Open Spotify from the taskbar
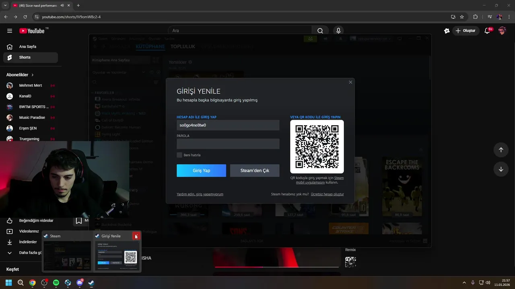The width and height of the screenshot is (515, 289). 56,283
